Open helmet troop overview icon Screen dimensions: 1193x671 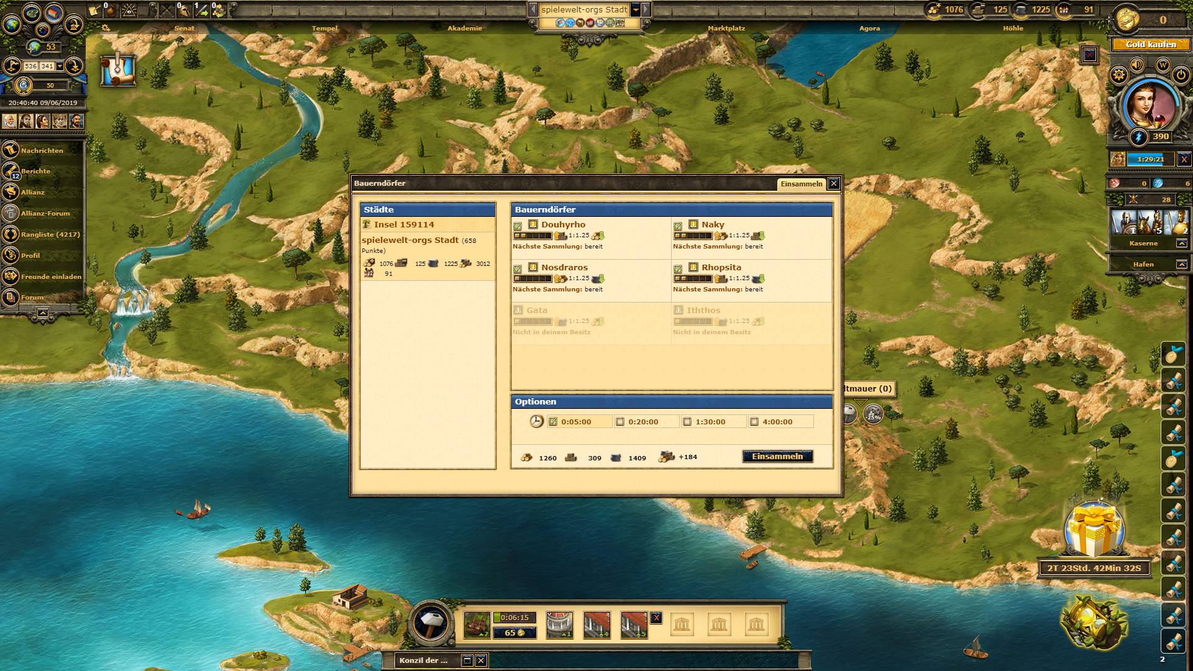pyautogui.click(x=185, y=9)
